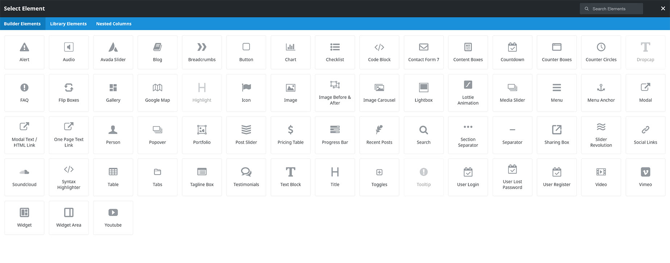
Task: Pick the Menu element
Action: pos(557,93)
